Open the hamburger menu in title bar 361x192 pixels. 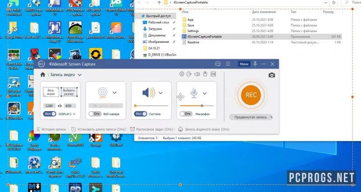tap(228, 64)
